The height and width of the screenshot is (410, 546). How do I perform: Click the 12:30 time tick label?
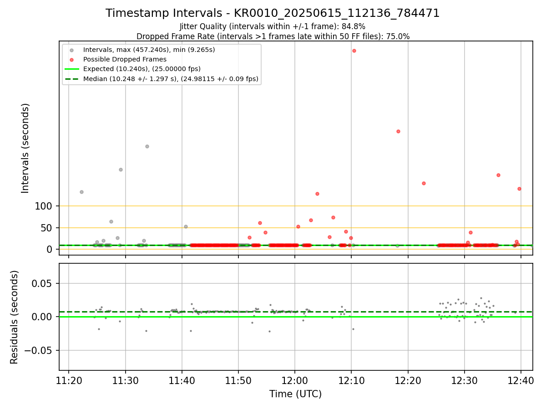click(x=465, y=380)
